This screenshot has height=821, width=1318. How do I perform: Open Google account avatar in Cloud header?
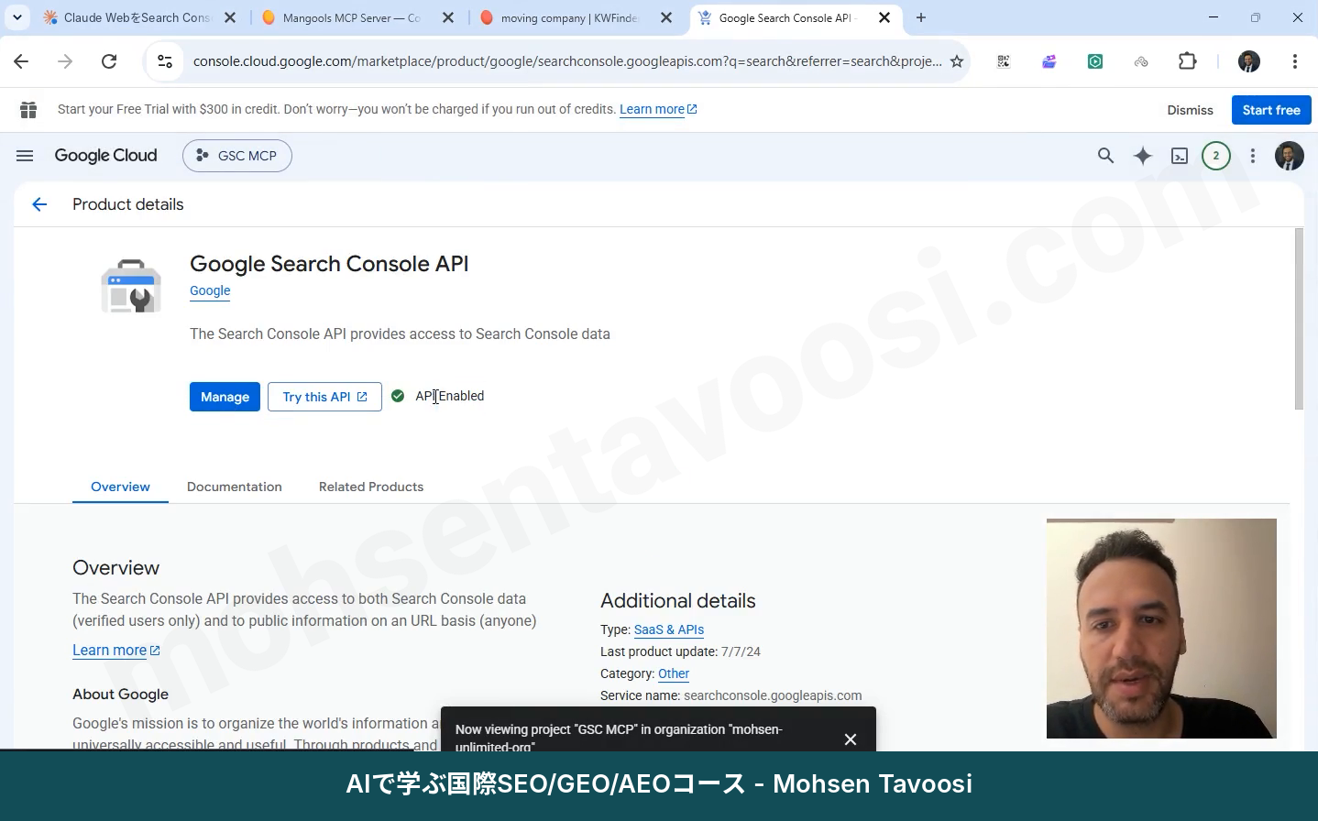point(1290,156)
